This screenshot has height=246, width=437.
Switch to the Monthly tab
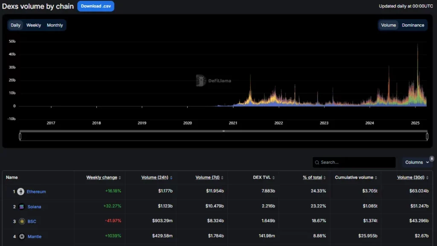tap(55, 25)
